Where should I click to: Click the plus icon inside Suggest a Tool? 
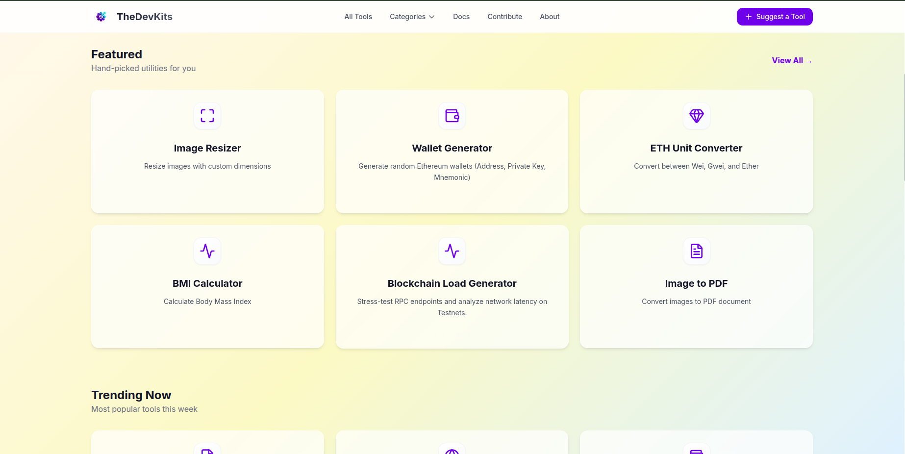tap(748, 17)
